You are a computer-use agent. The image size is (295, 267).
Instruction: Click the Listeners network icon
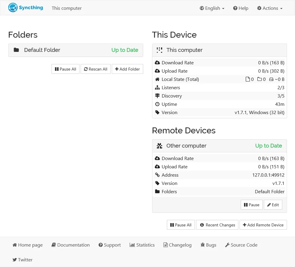click(157, 87)
